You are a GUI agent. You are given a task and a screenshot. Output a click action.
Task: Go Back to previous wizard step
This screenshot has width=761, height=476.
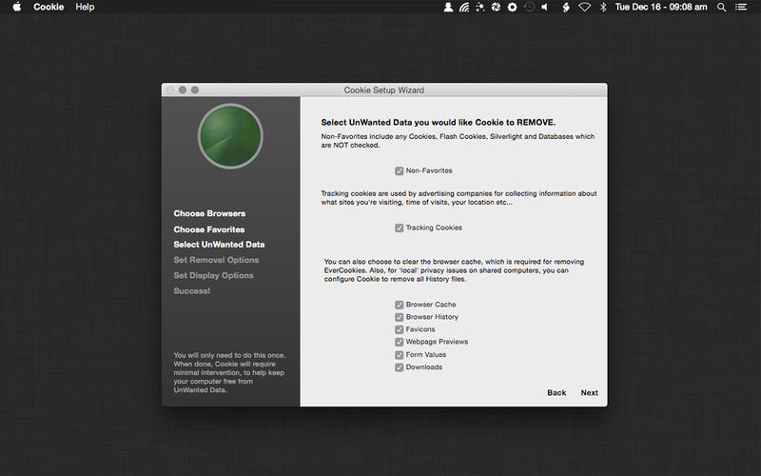556,392
